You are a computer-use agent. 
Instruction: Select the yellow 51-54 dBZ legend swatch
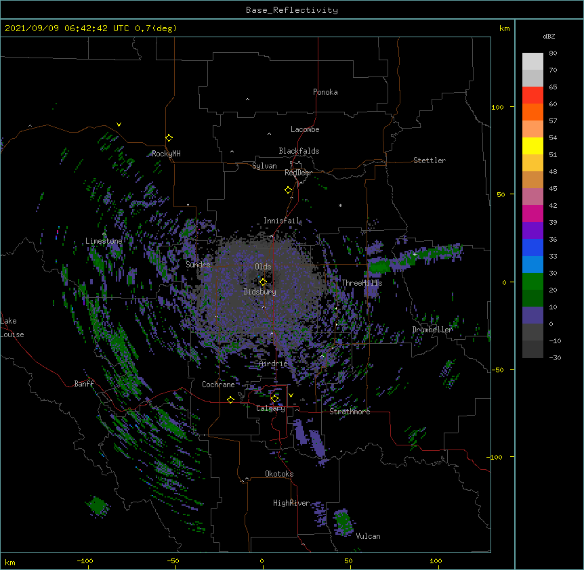pyautogui.click(x=533, y=146)
